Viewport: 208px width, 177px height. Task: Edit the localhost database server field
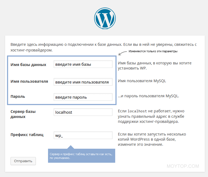coord(83,112)
